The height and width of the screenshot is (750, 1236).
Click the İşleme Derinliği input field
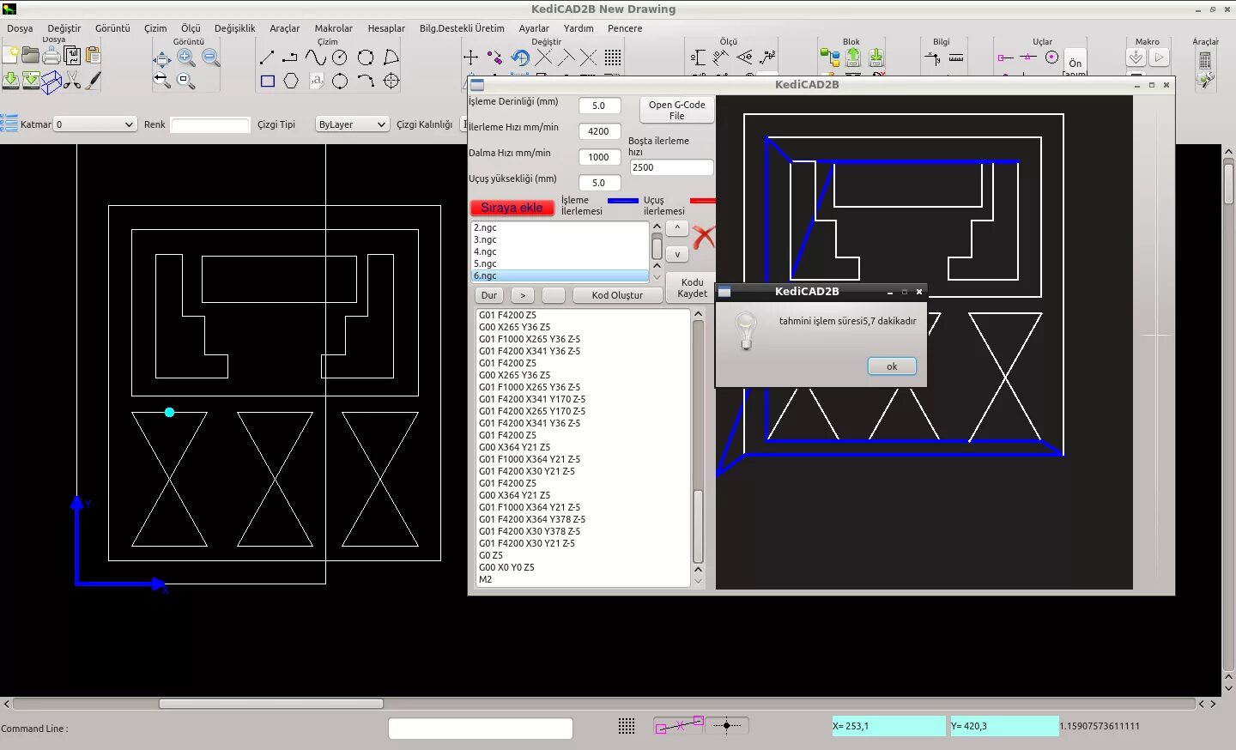[599, 106]
